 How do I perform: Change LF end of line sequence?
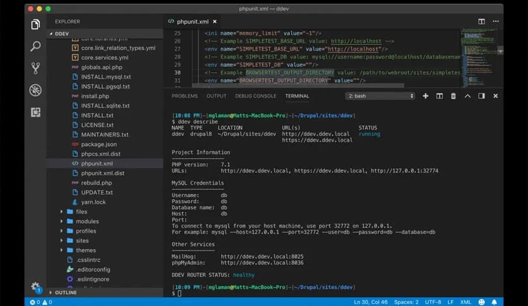pyautogui.click(x=450, y=302)
